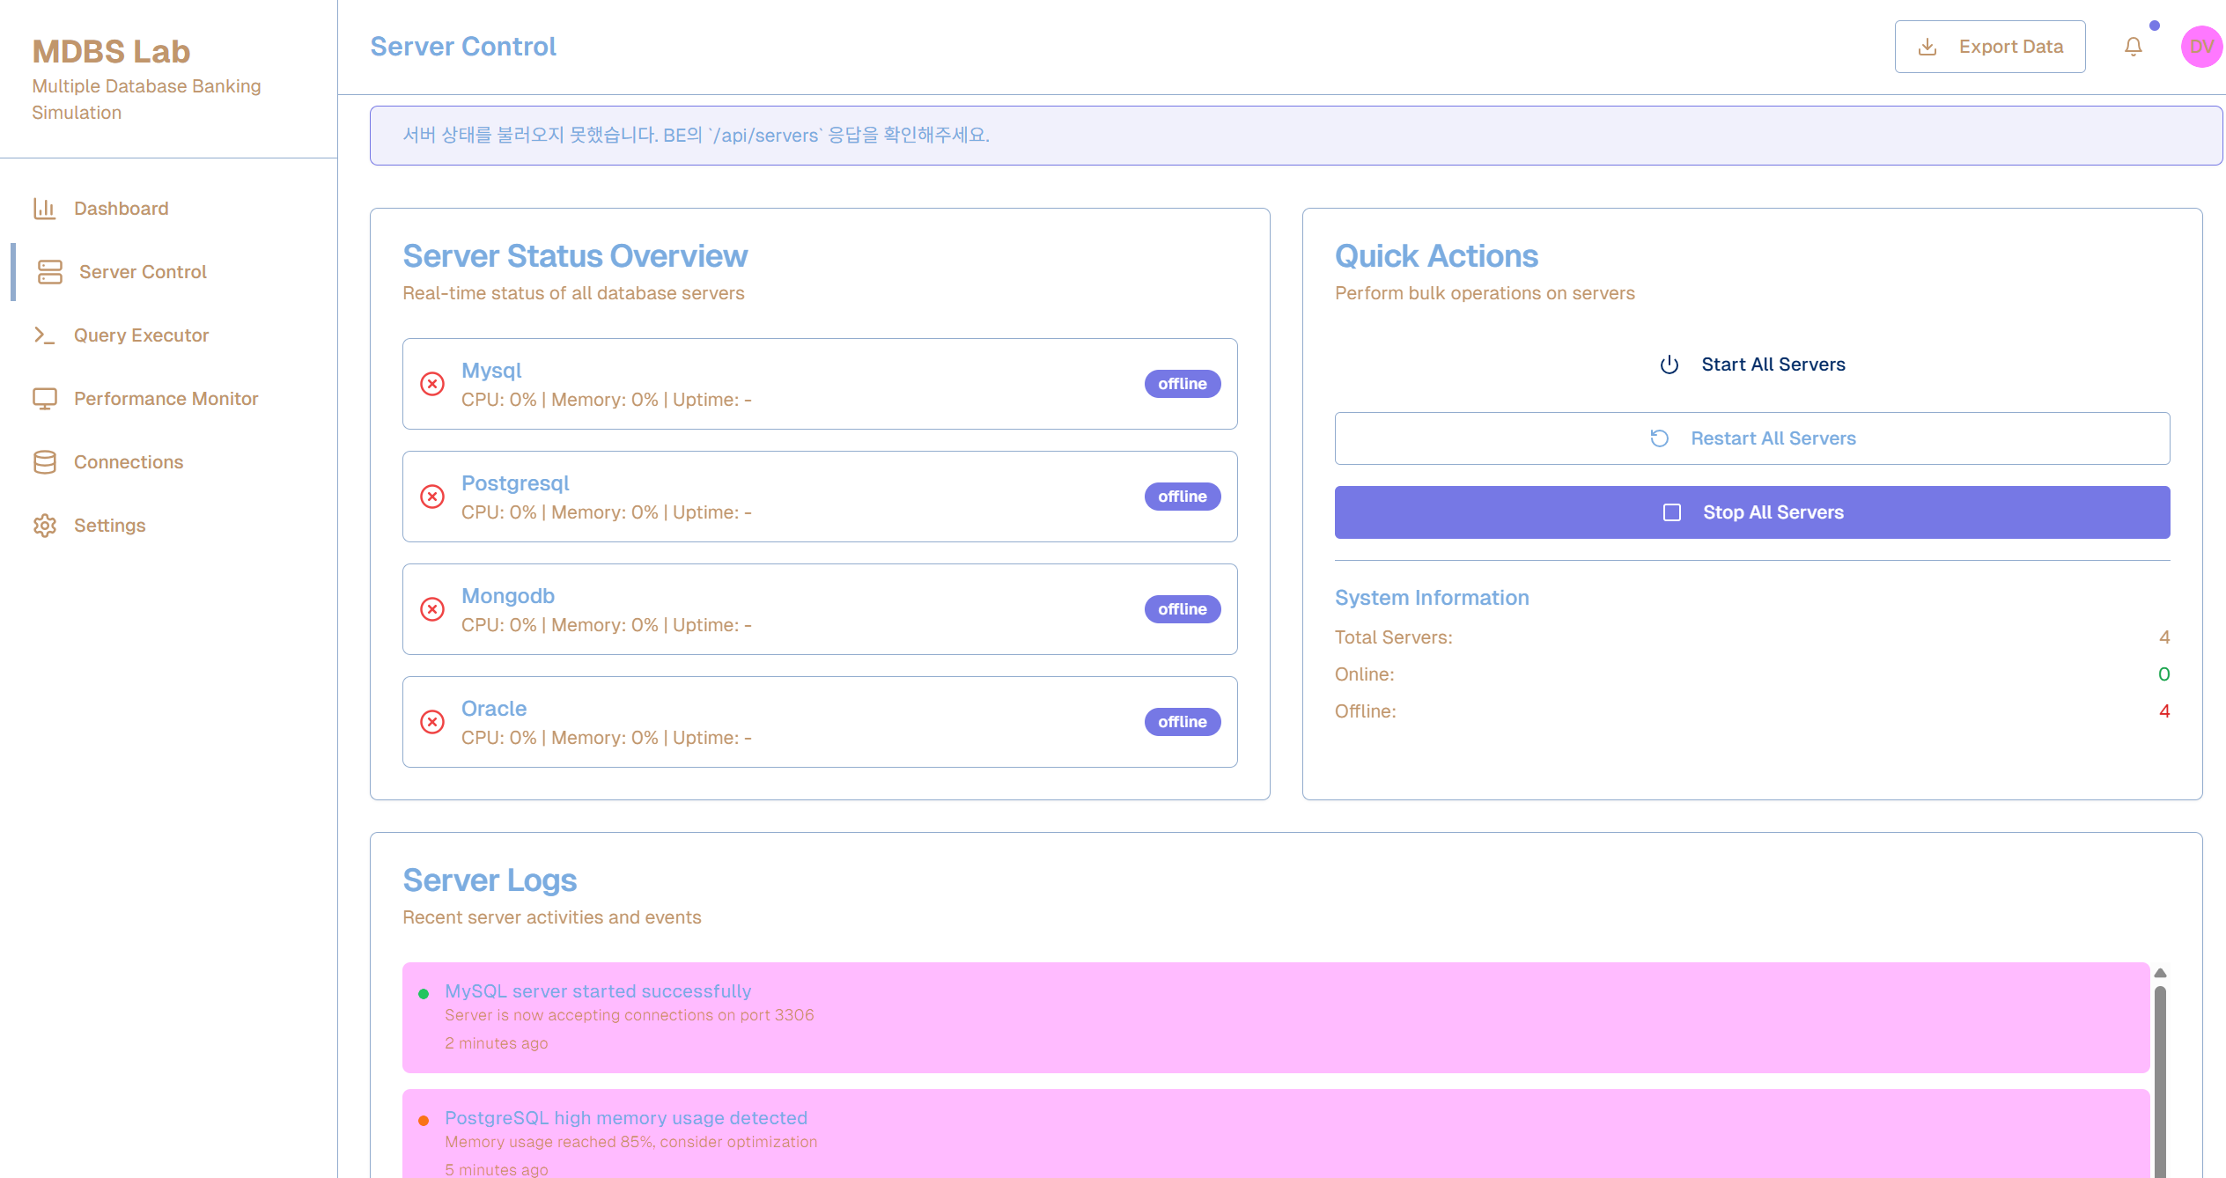This screenshot has height=1178, width=2226.
Task: Open the MySQL server started log entry
Action: click(x=1276, y=1018)
